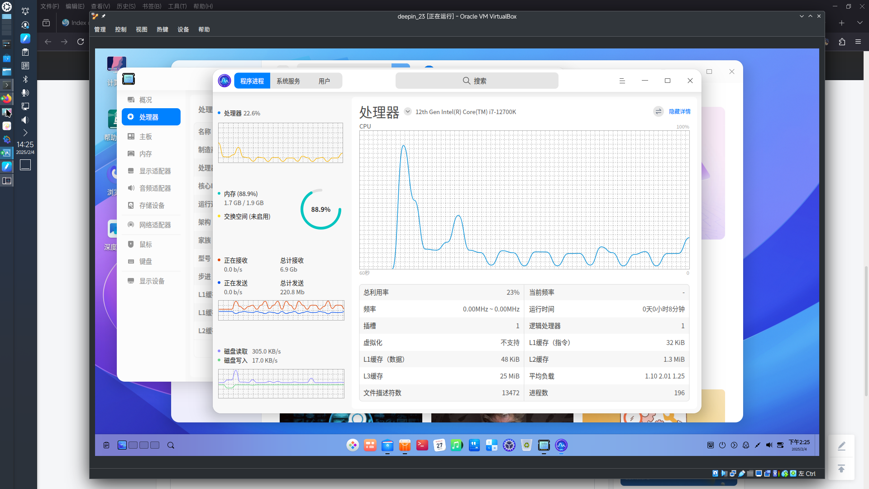
Task: Click the system monitor logo icon
Action: pyautogui.click(x=224, y=81)
